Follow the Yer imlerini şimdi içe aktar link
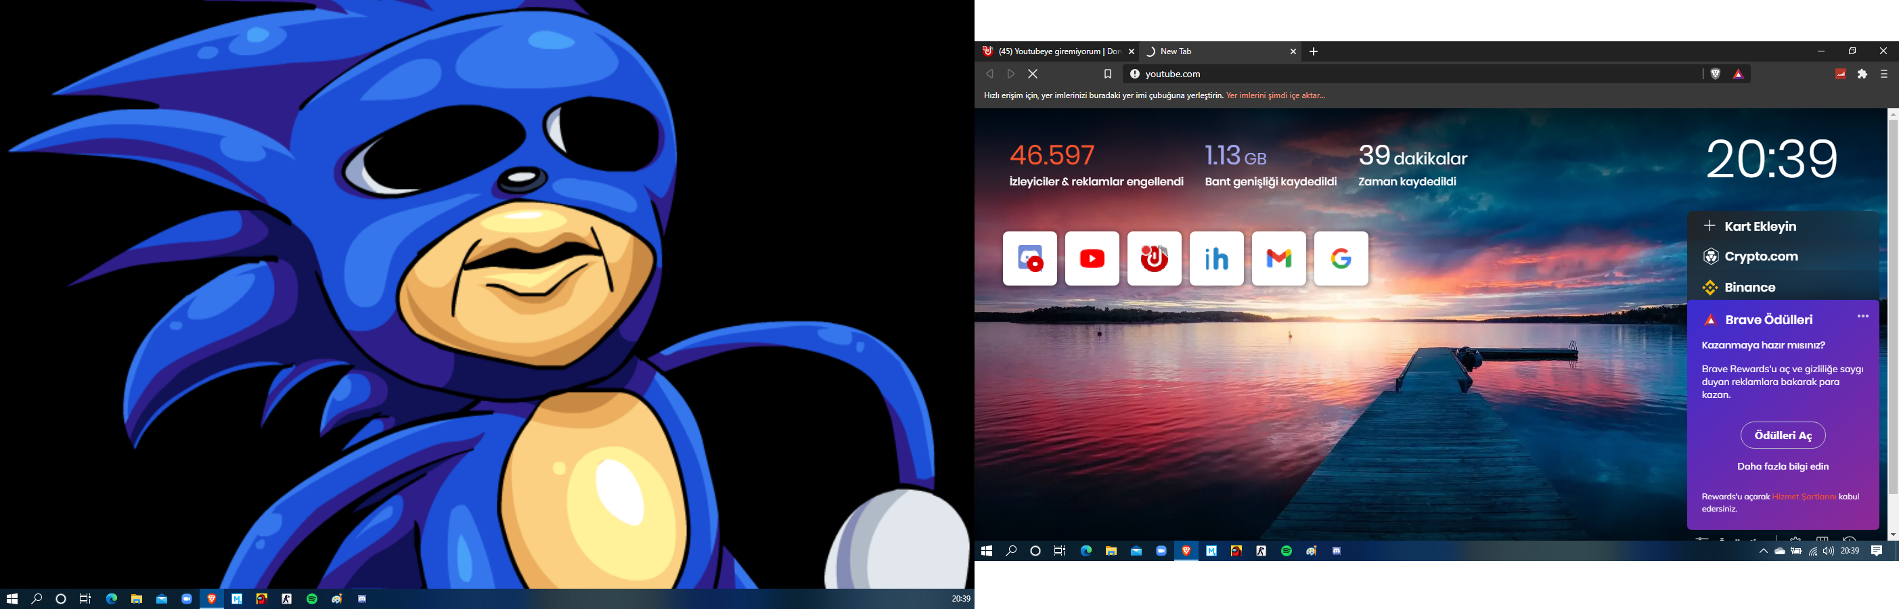 click(x=1275, y=96)
